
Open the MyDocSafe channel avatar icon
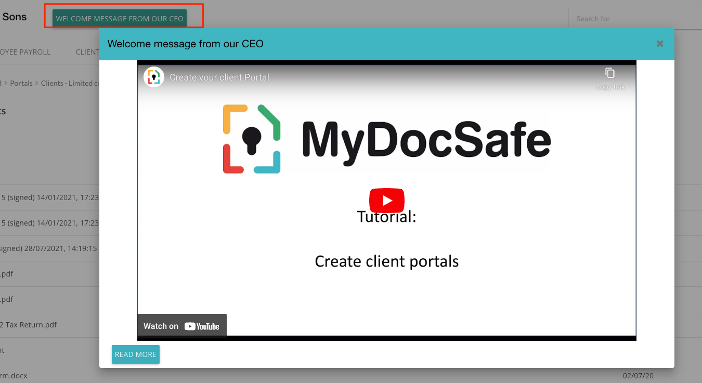click(153, 77)
